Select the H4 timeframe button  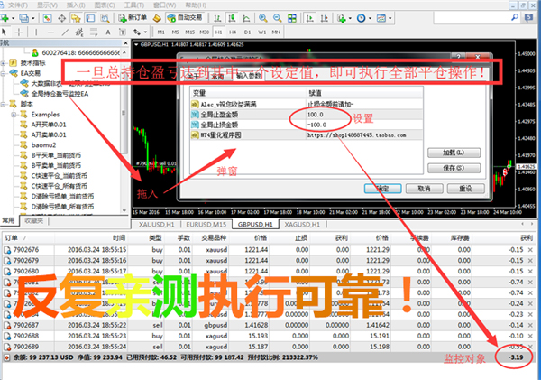click(x=233, y=32)
